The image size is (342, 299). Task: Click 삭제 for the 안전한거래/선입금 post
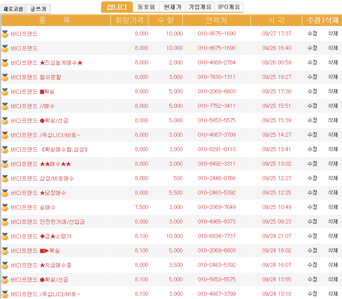[x=333, y=222]
